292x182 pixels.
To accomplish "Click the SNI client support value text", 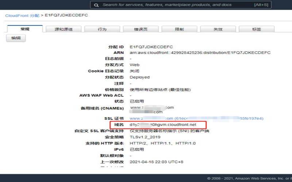I will [x=169, y=131].
